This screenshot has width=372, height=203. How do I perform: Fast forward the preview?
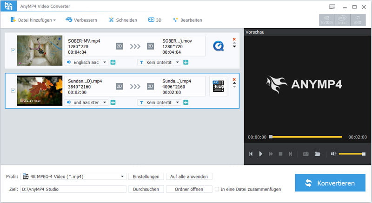[x=271, y=154]
